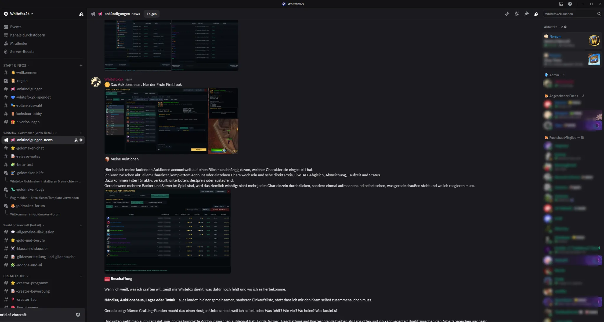Open pinned messages pin icon

(x=526, y=14)
